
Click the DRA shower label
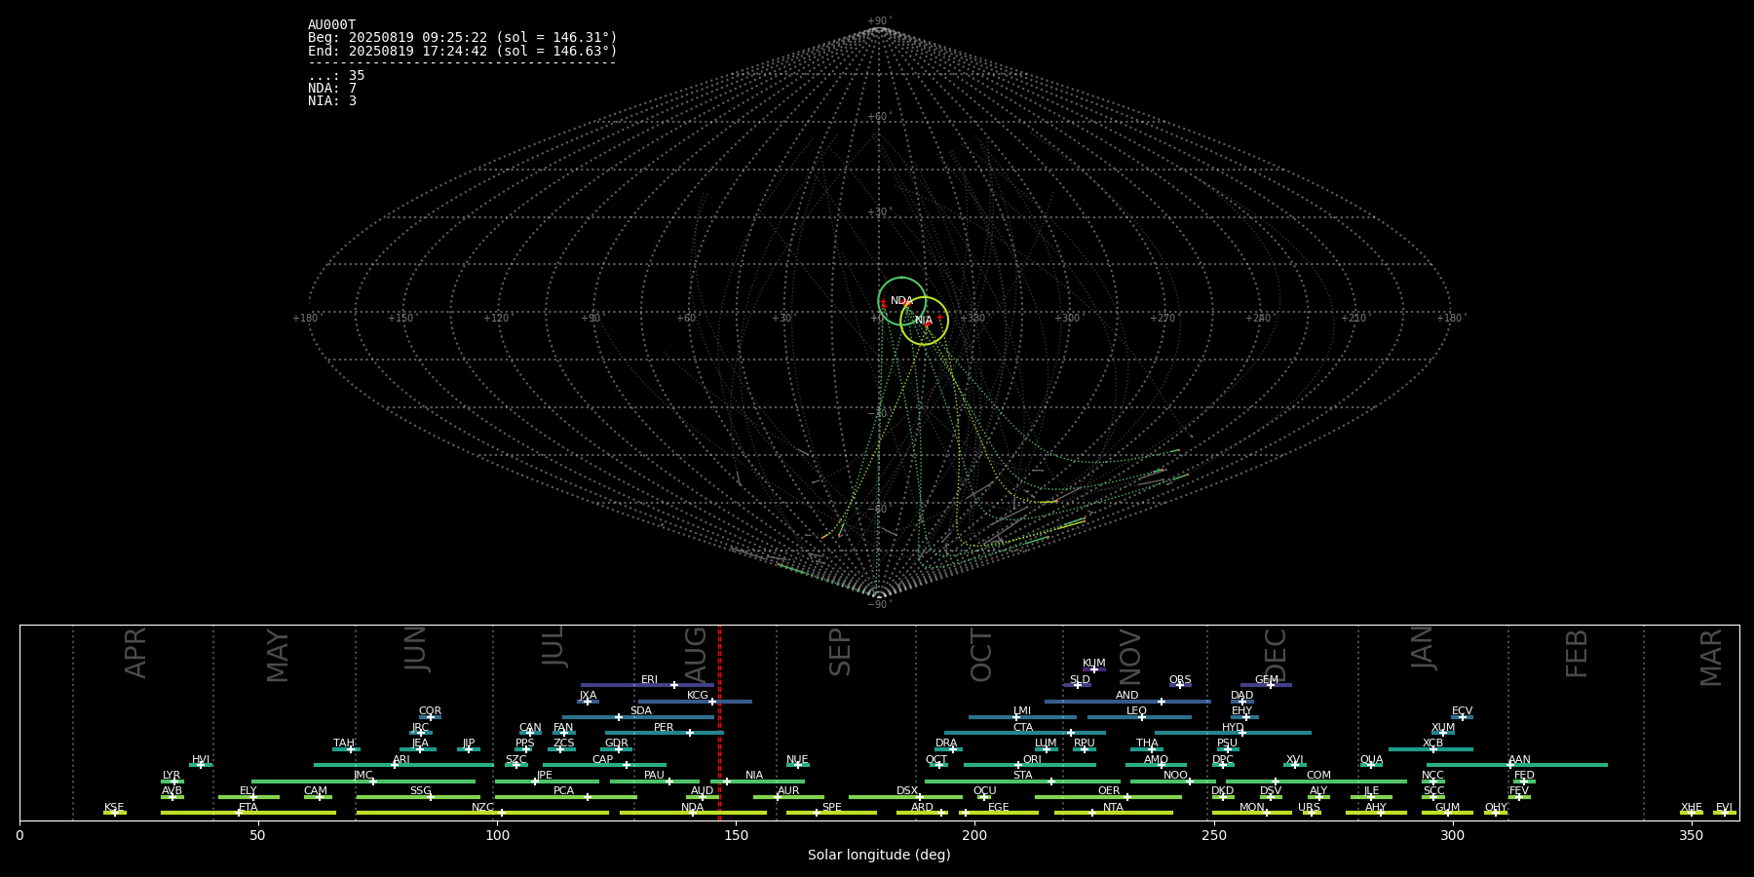point(946,744)
